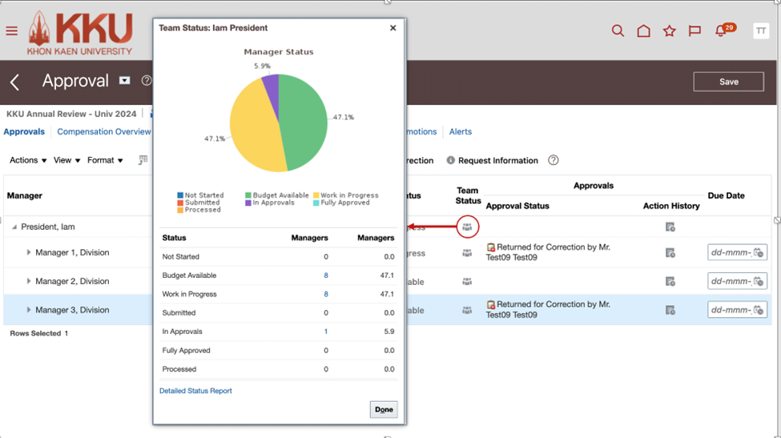Open the Detailed Status Report link
This screenshot has width=781, height=438.
coord(195,391)
